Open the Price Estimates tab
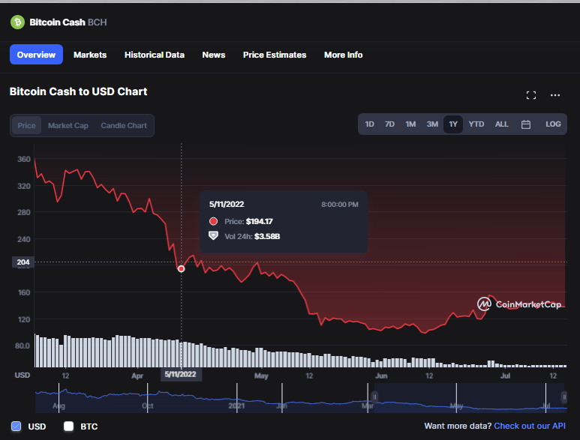580x440 pixels. (x=275, y=55)
